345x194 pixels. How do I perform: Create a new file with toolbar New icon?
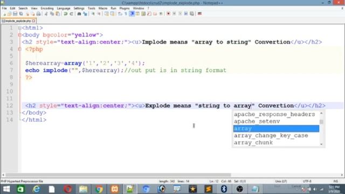pos(4,14)
